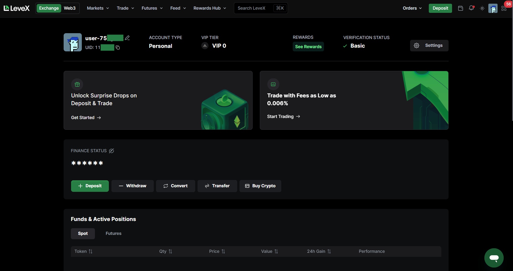The width and height of the screenshot is (513, 271).
Task: Sort by 24h Gain column
Action: coord(319,251)
